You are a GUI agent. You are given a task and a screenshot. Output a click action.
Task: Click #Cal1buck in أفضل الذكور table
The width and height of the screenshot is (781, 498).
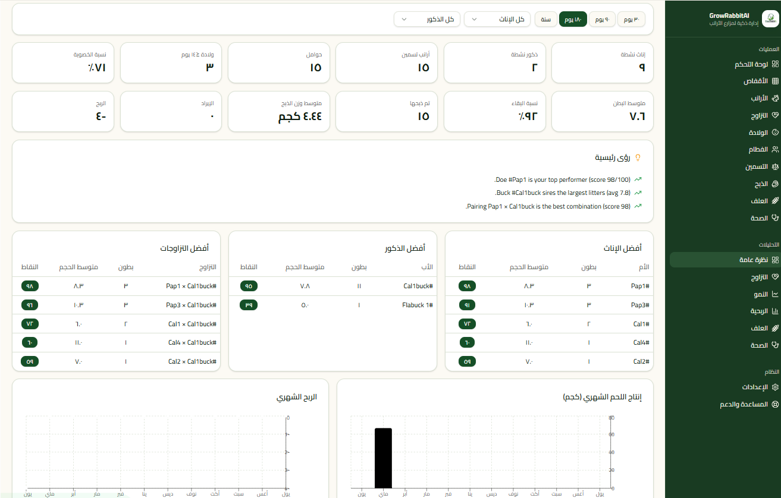418,286
